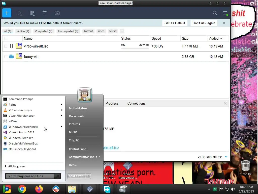Select the Video filter tab
The height and width of the screenshot is (194, 258).
[101, 31]
